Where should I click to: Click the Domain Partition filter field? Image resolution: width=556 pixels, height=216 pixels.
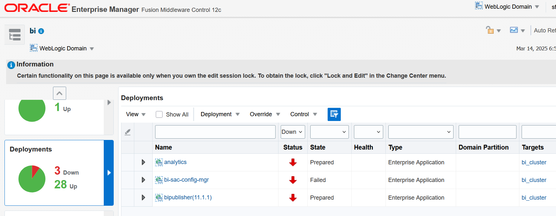487,132
